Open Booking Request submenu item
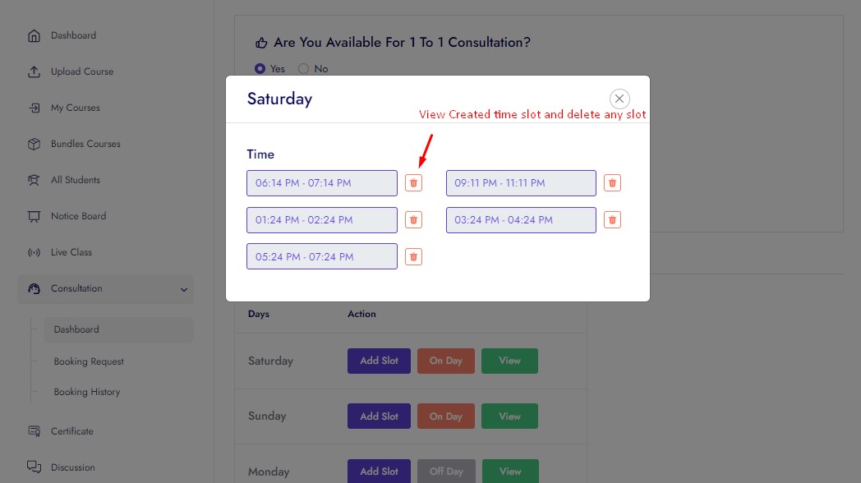The image size is (861, 483). pyautogui.click(x=89, y=361)
